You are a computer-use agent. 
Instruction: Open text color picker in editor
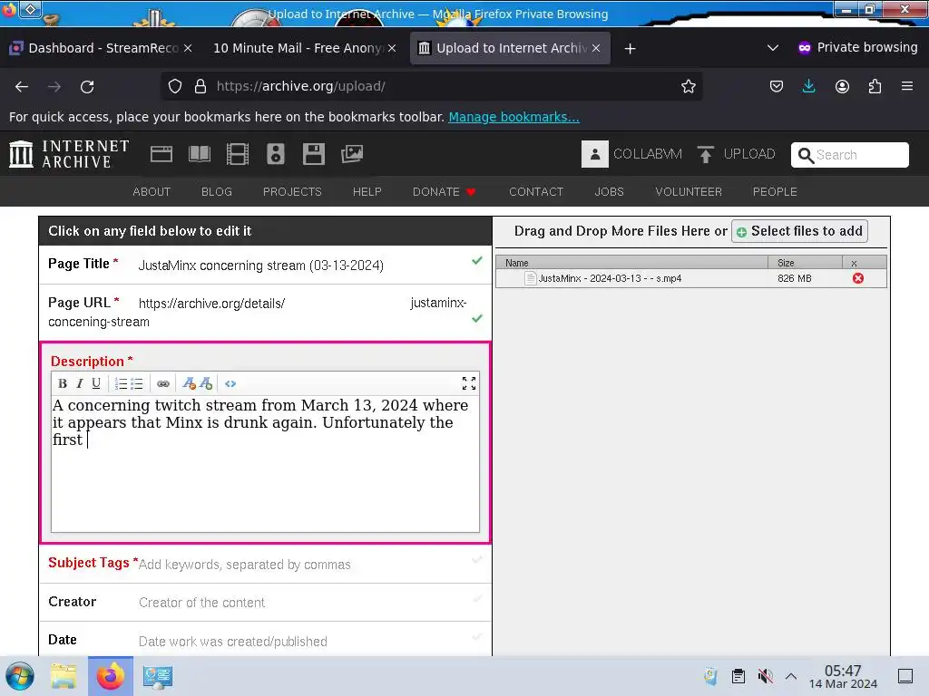[x=189, y=383]
